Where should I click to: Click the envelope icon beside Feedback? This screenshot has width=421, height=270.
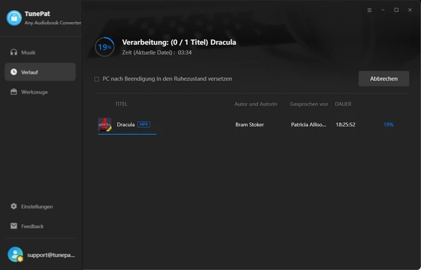pos(14,226)
